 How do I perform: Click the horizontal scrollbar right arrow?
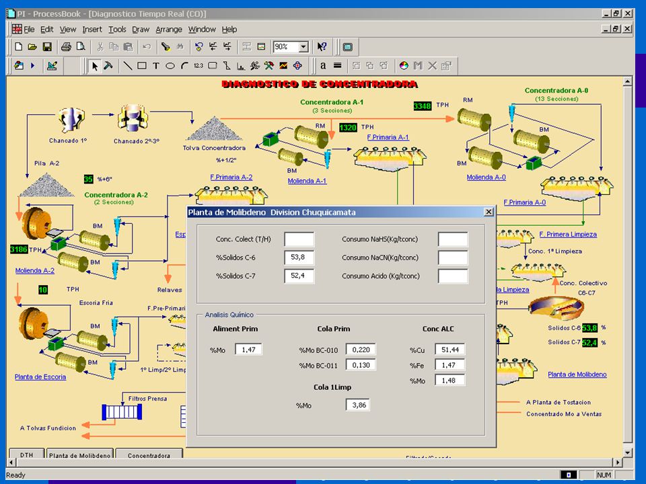(618, 462)
